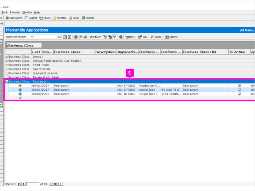Open the Options dialog
Screen dimensions: 255x191
pos(171,37)
